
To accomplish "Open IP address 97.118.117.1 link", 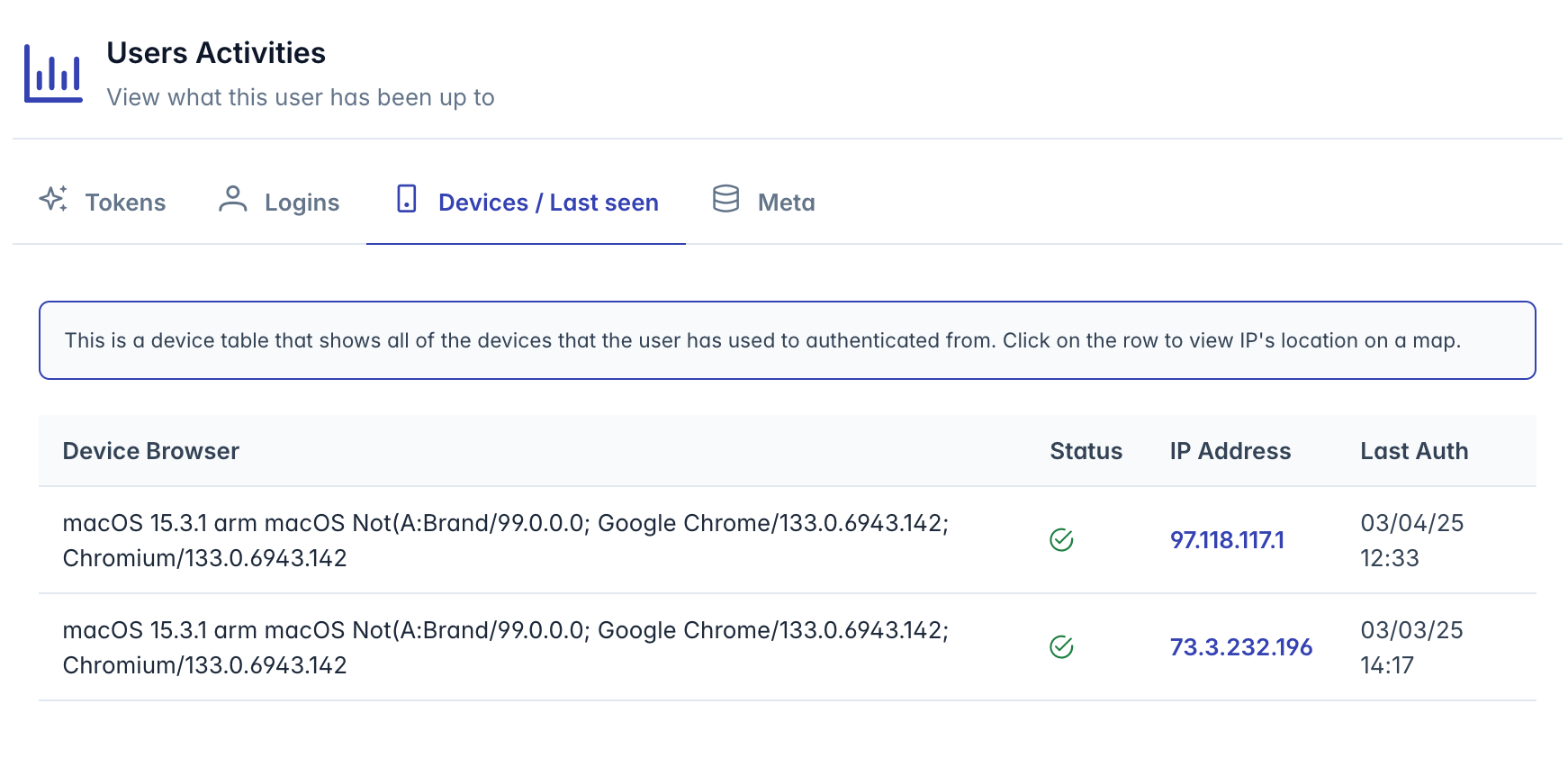I will pyautogui.click(x=1227, y=540).
